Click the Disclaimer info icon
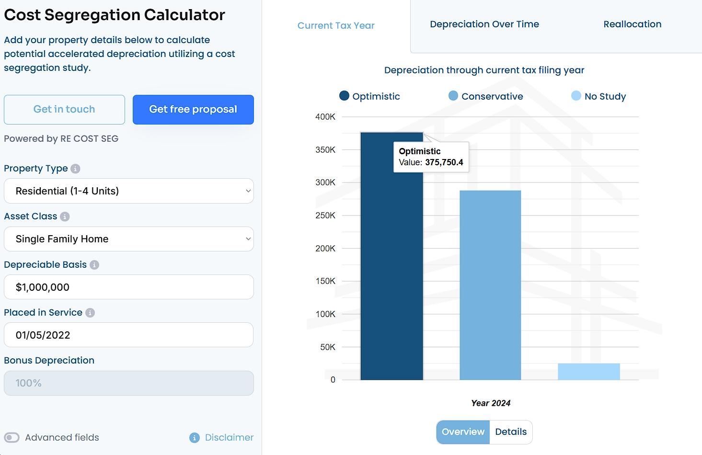 195,438
